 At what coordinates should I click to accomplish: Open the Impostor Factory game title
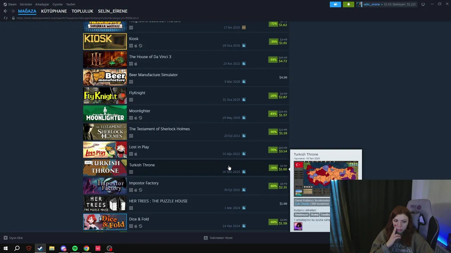click(144, 183)
